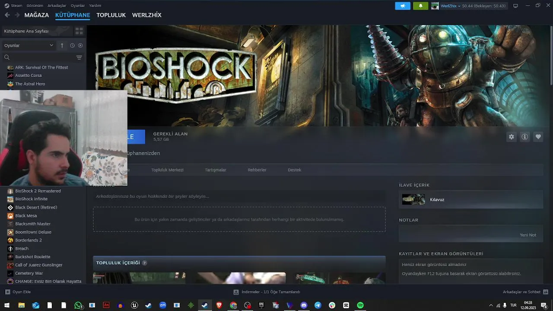The image size is (553, 311).
Task: Open the community content help question mark
Action: coord(144,263)
